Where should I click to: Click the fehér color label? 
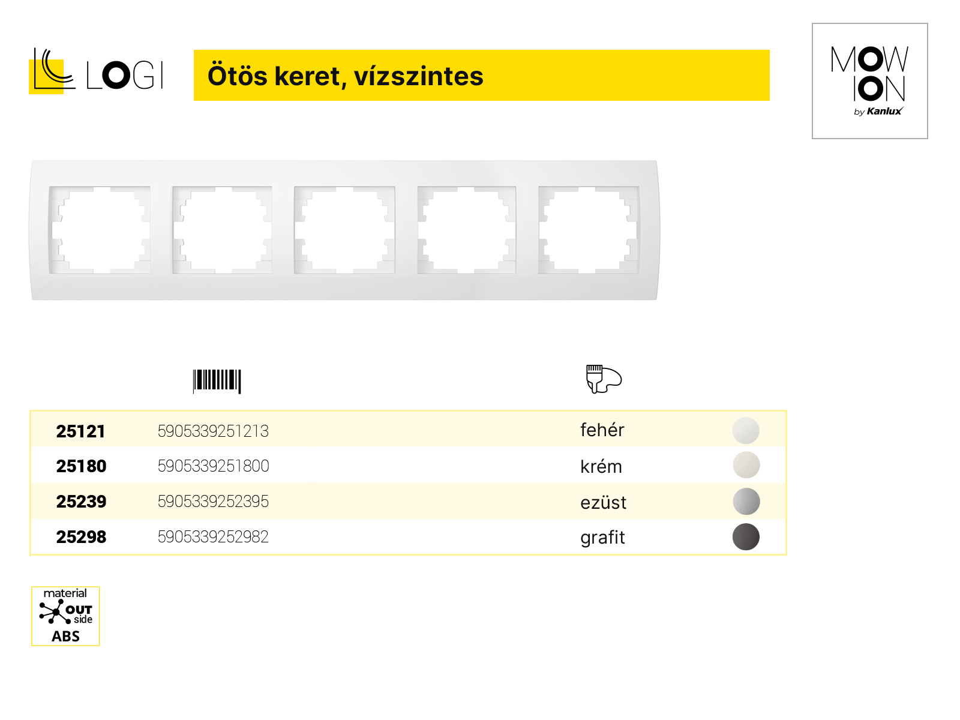point(602,430)
